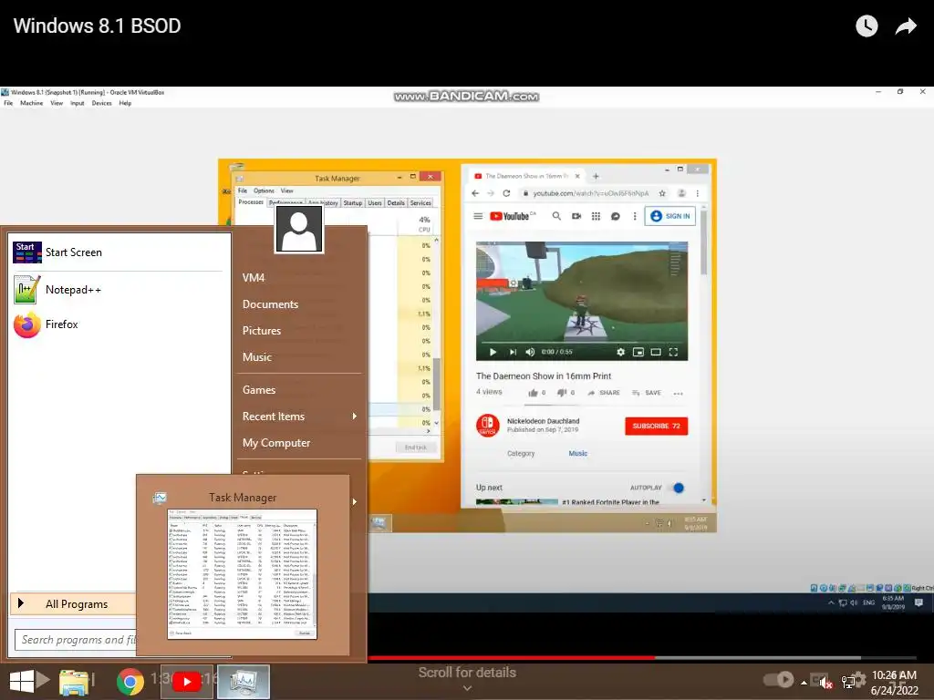
Task: Launch Notepad++ from the start menu
Action: coord(118,290)
